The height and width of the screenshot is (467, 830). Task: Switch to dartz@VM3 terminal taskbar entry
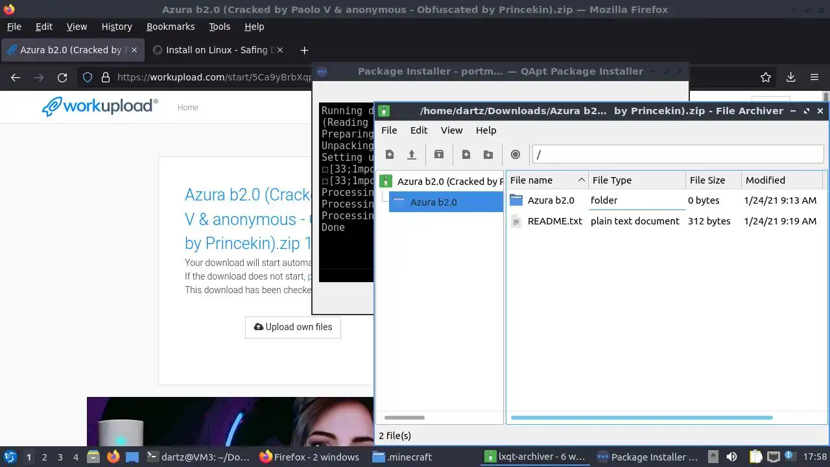coord(198,457)
